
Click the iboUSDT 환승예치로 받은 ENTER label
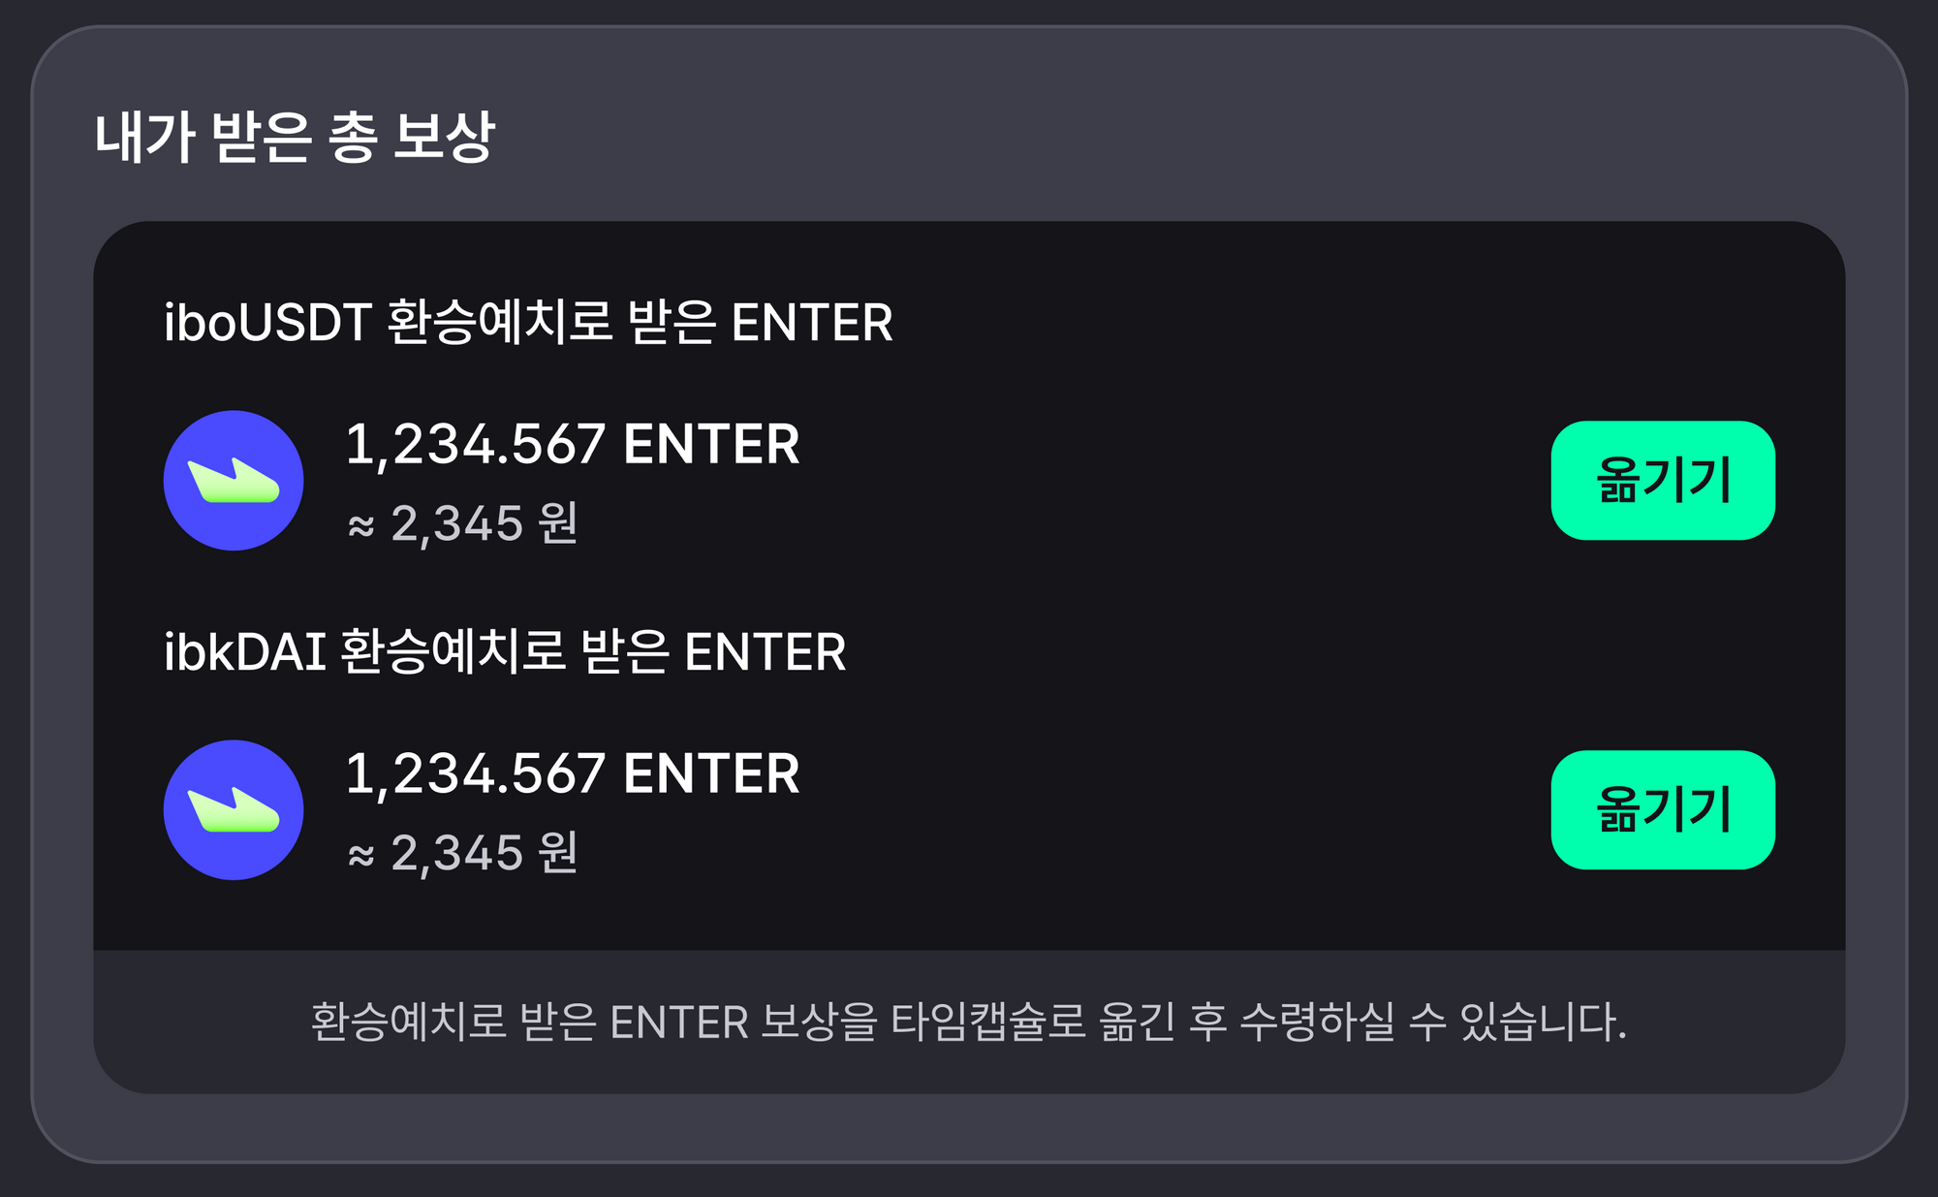point(528,322)
